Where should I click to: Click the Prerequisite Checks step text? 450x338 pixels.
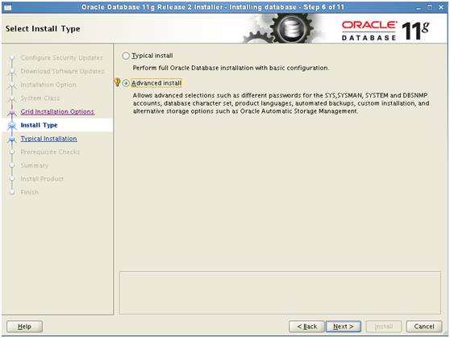tap(50, 152)
